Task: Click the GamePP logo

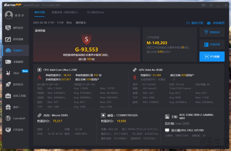Action: pos(13,5)
